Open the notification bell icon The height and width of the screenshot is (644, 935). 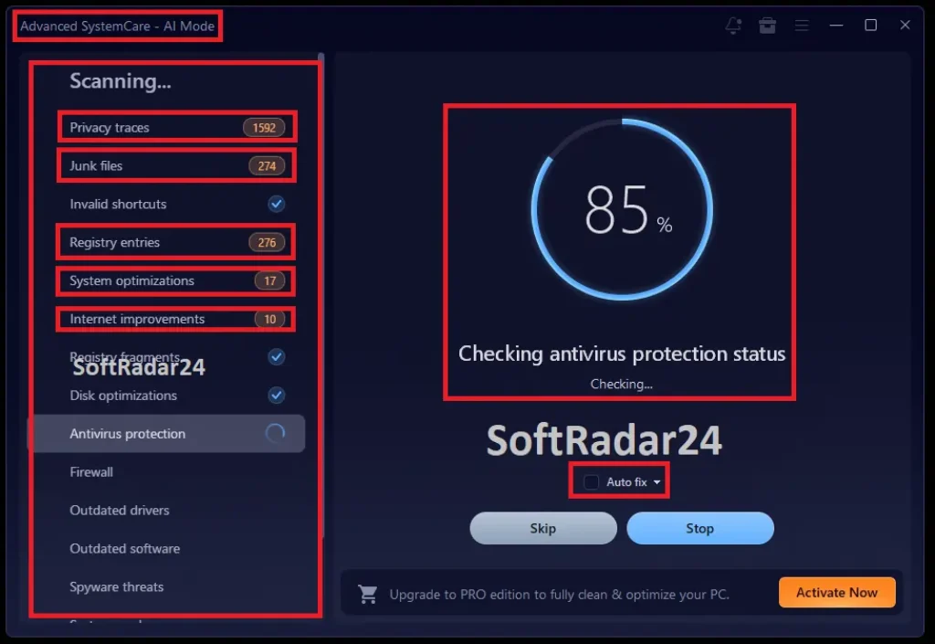tap(733, 26)
